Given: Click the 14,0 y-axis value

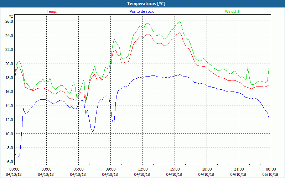Looking at the screenshot, I should click(10, 105).
